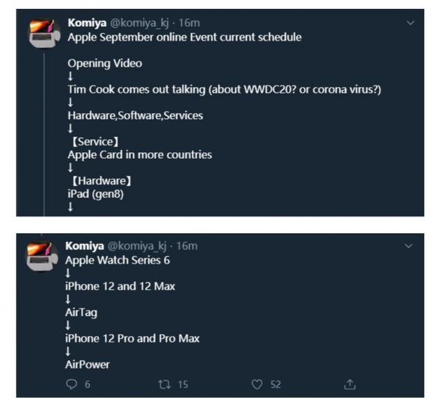The height and width of the screenshot is (406, 442).
Task: Reply to the Apple Watch Series 6 tweet
Action: [70, 384]
